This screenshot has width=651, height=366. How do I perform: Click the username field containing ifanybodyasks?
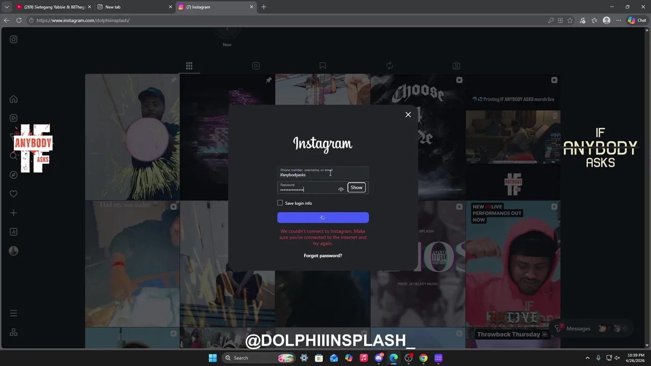coord(323,172)
